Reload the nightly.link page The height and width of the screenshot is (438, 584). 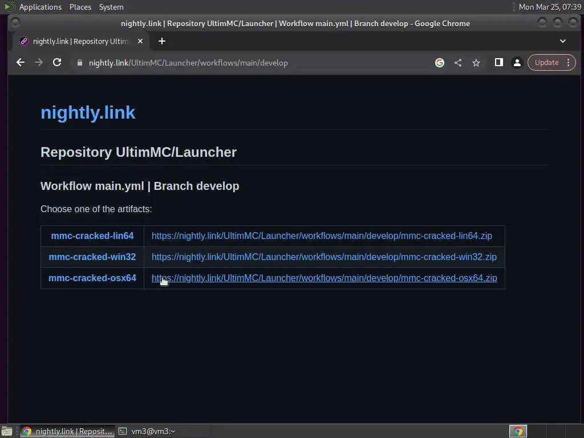coord(57,63)
